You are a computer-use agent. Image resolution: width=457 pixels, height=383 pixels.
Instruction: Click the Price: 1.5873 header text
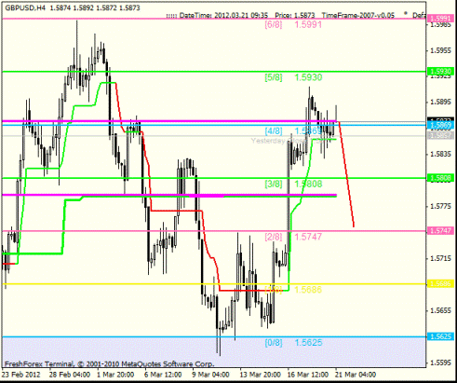(x=295, y=15)
